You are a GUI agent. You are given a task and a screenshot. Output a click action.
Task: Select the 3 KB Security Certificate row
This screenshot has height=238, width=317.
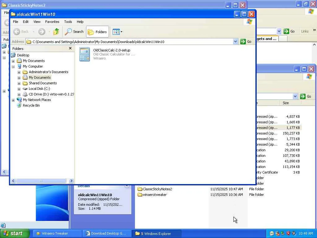(279, 172)
